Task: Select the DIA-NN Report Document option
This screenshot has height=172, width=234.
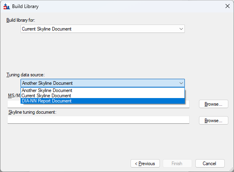Action: tap(103, 101)
